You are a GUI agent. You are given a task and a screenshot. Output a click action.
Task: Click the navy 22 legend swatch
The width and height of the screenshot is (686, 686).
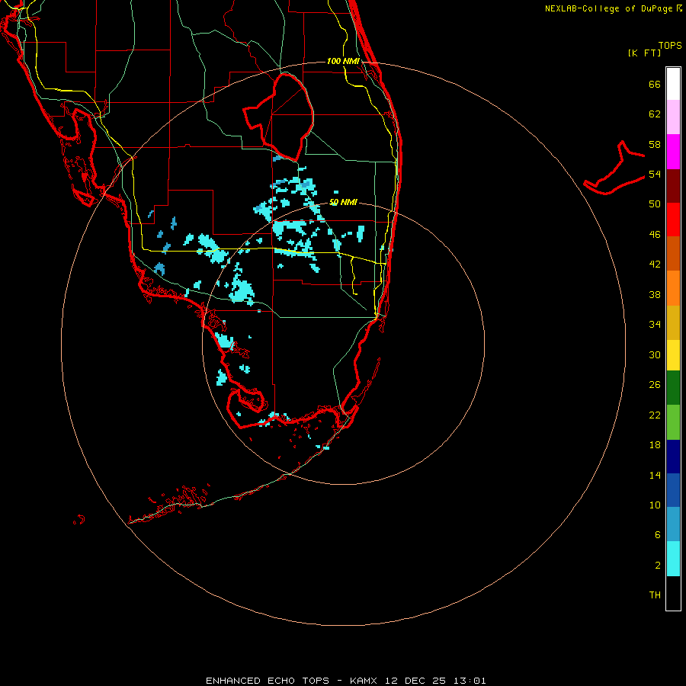click(673, 457)
